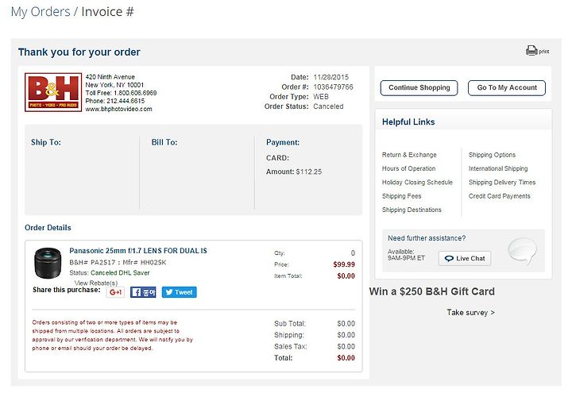Open Hours of Operation link

(x=408, y=168)
